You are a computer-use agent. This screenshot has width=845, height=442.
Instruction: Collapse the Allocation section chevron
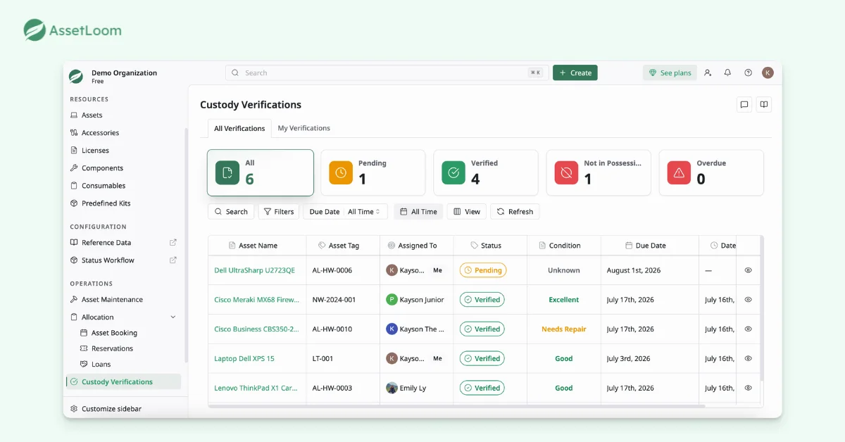pos(173,317)
